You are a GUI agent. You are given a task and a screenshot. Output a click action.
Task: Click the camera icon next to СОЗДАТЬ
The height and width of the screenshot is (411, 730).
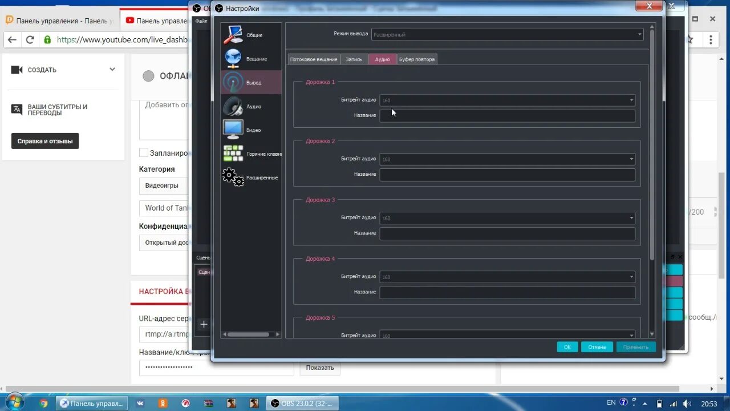pyautogui.click(x=17, y=70)
